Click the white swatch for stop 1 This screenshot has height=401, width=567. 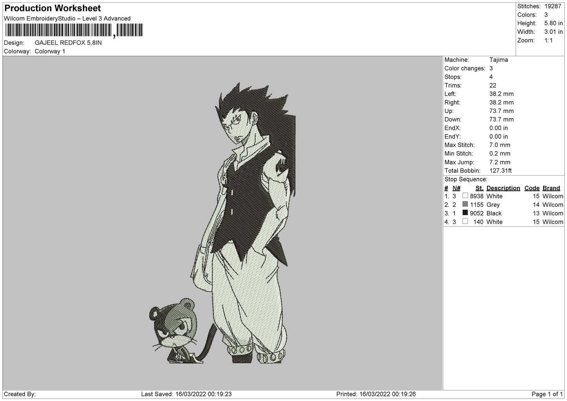pos(465,196)
